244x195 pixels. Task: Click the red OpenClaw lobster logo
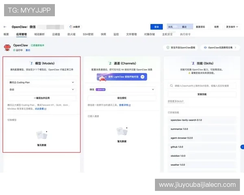pyautogui.click(x=7, y=48)
